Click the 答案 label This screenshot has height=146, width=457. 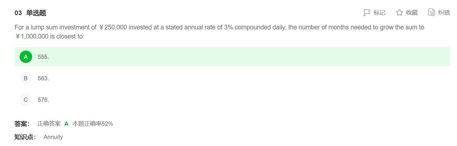pos(22,124)
